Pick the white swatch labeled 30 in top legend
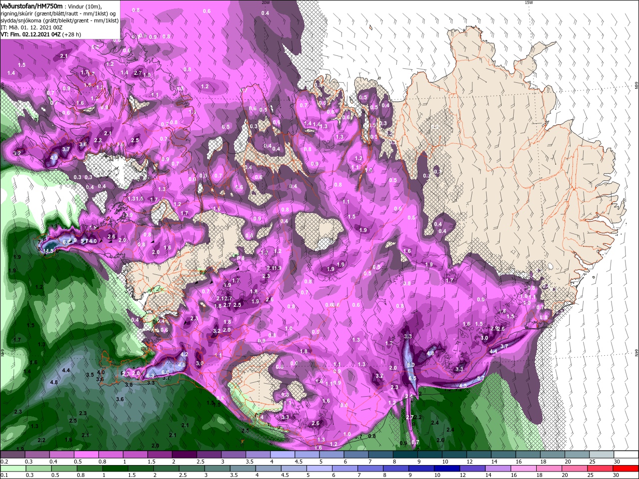Viewport: 639px width, 479px height. 626,454
